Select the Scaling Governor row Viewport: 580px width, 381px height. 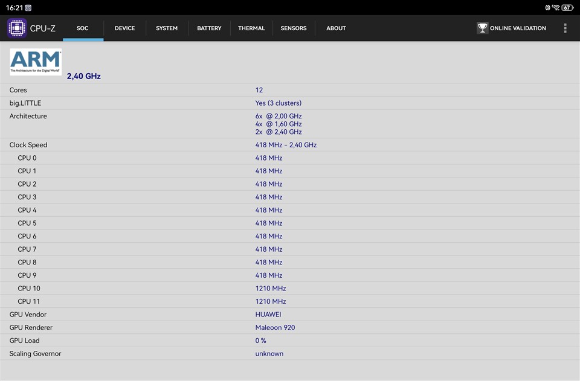pos(290,354)
